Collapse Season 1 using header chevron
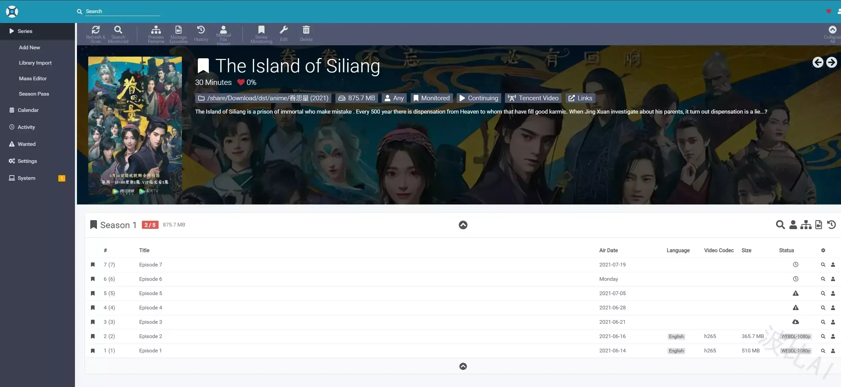The image size is (841, 387). tap(463, 225)
